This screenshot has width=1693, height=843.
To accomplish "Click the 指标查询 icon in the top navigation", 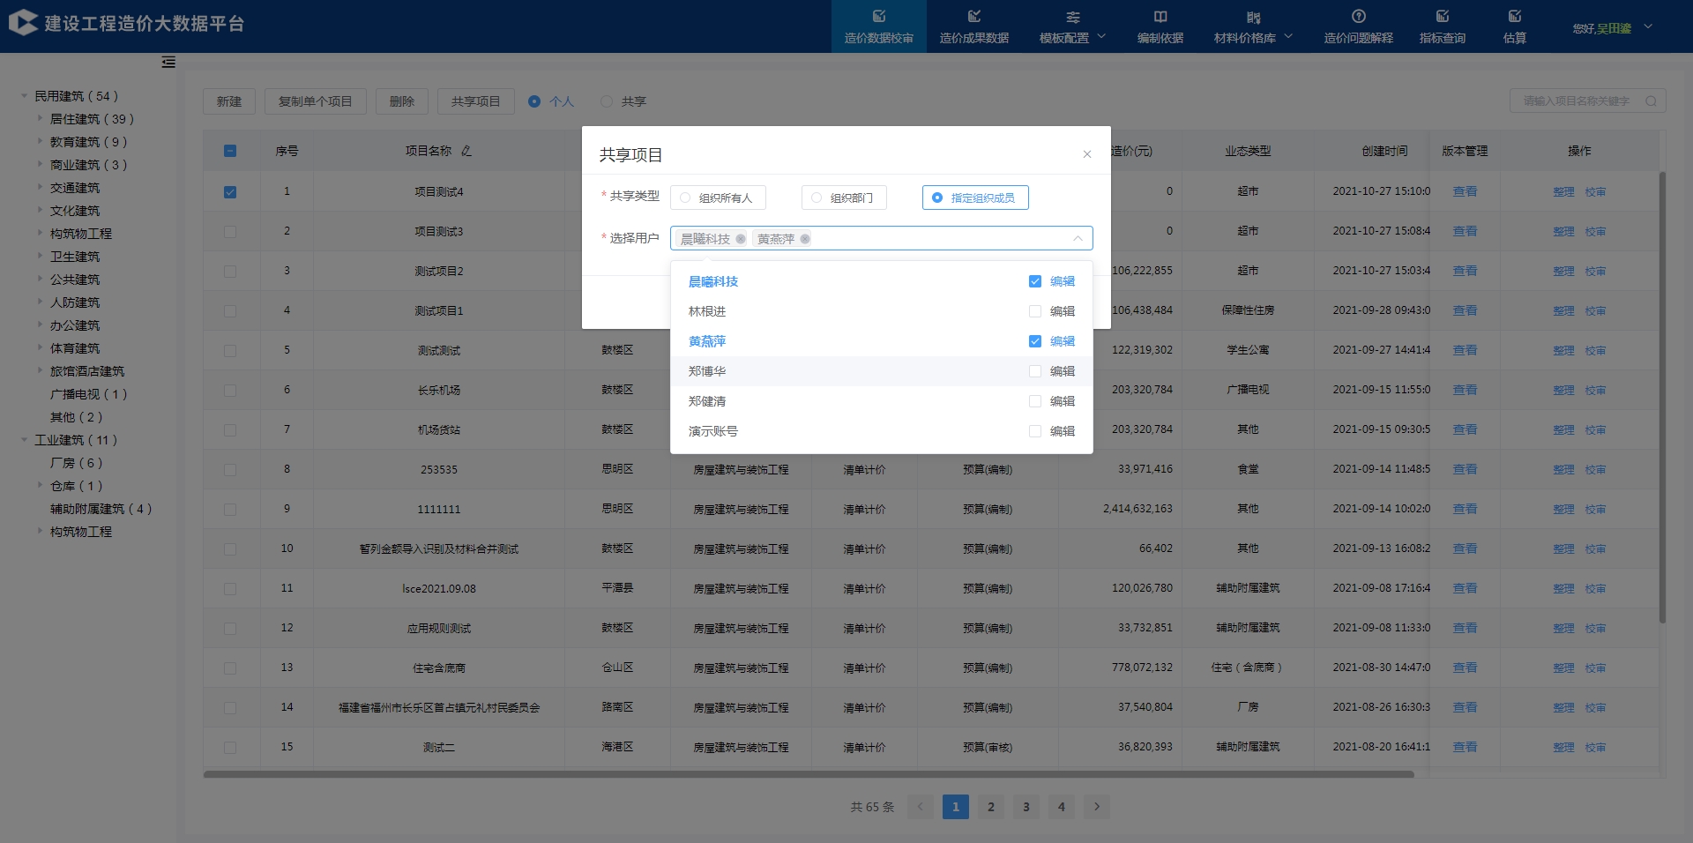I will [x=1443, y=16].
